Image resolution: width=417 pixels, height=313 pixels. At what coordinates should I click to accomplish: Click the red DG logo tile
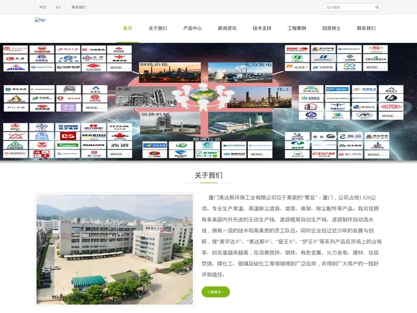(x=68, y=136)
